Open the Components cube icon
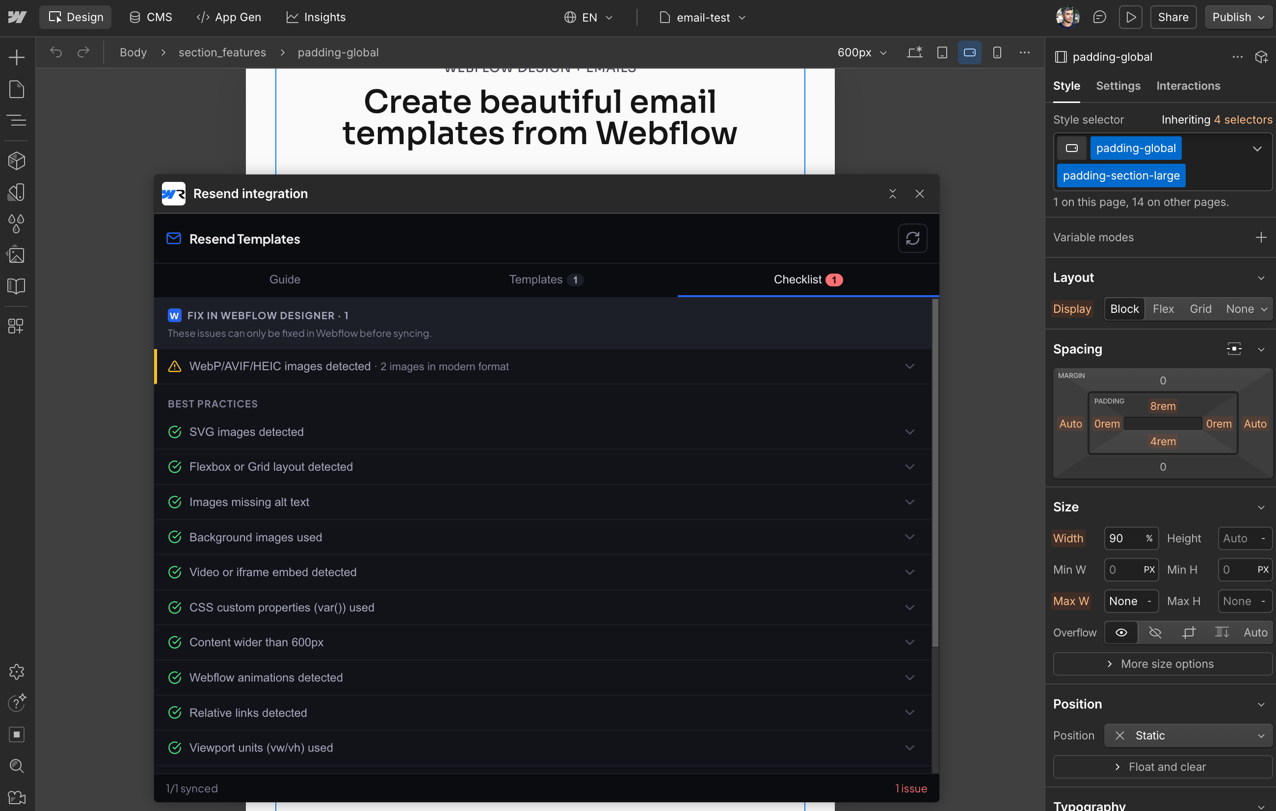Viewport: 1276px width, 811px height. tap(17, 161)
